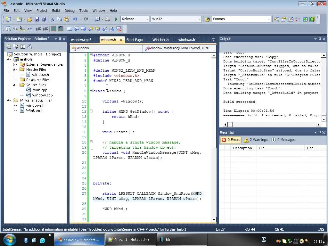Expand the External Dependencies node

click(x=14, y=64)
